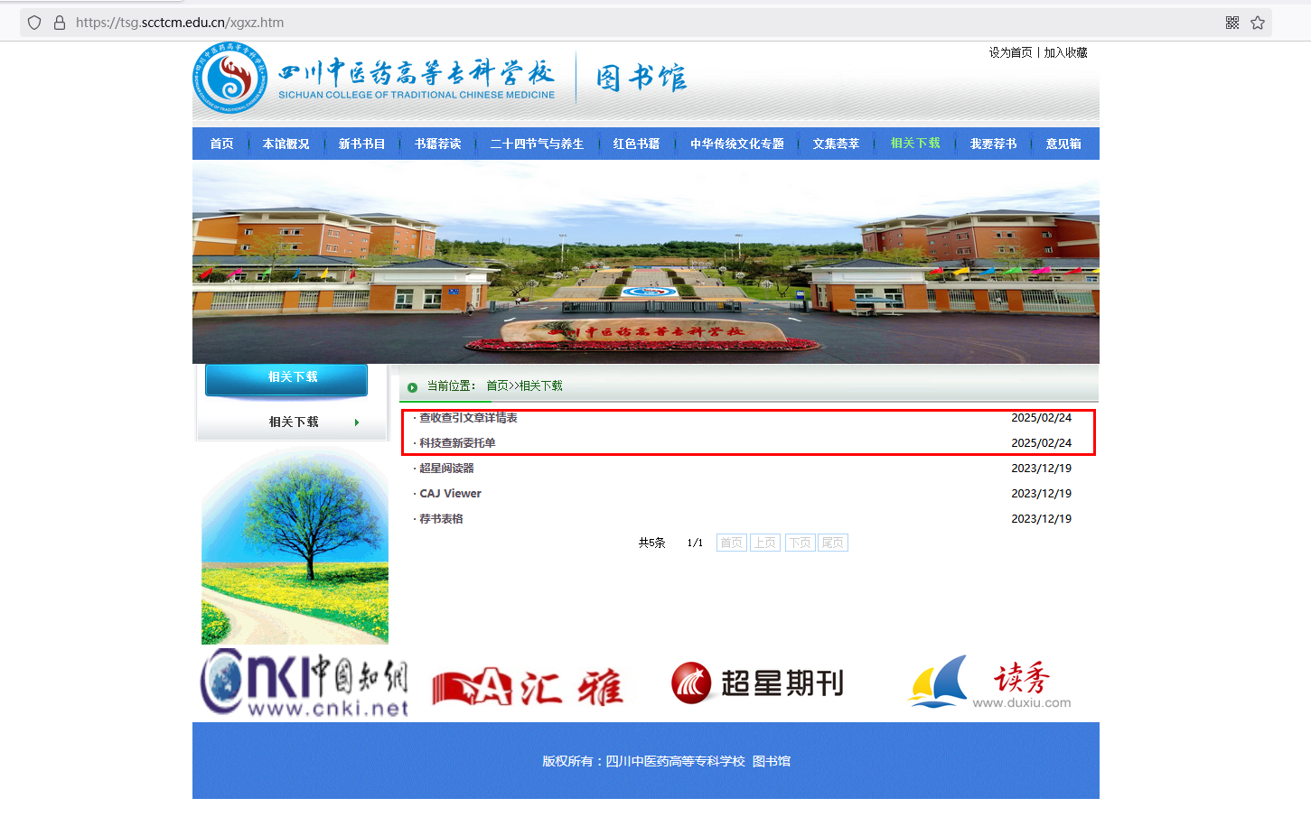
Task: Download the 查收查引文章详情表 file
Action: (468, 418)
